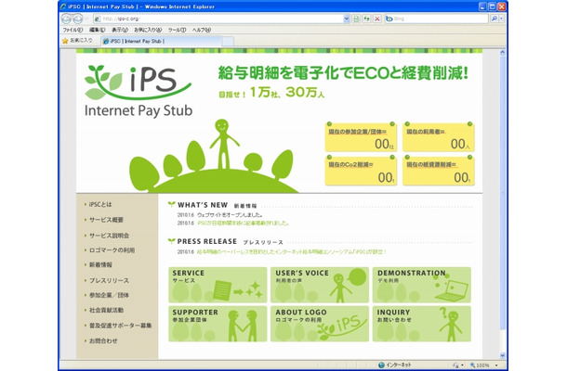
Task: Click the browser Forward button
Action: [x=77, y=19]
